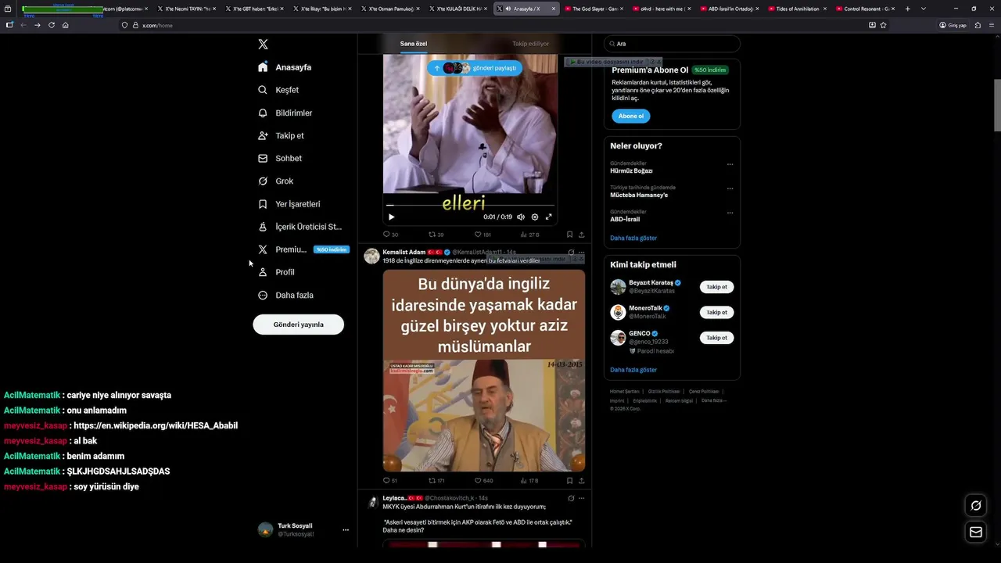
Task: Open more options for Hürmüz Boğazı trend
Action: click(x=730, y=164)
